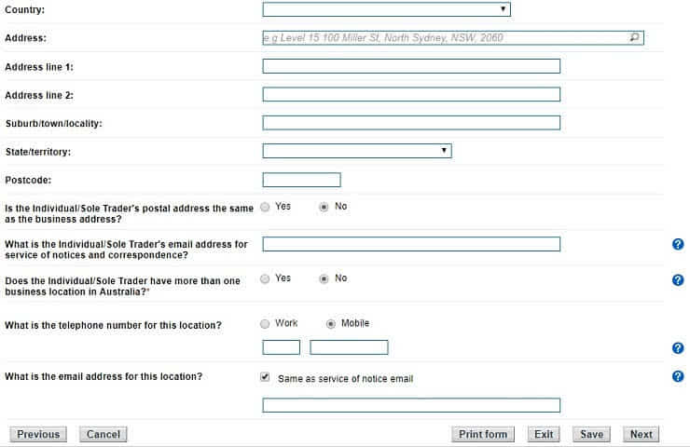
Task: Open help for service email address question
Action: (x=678, y=244)
